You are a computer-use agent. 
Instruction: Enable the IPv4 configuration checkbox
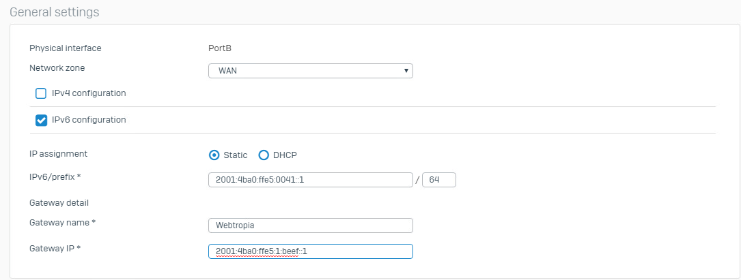click(x=41, y=93)
